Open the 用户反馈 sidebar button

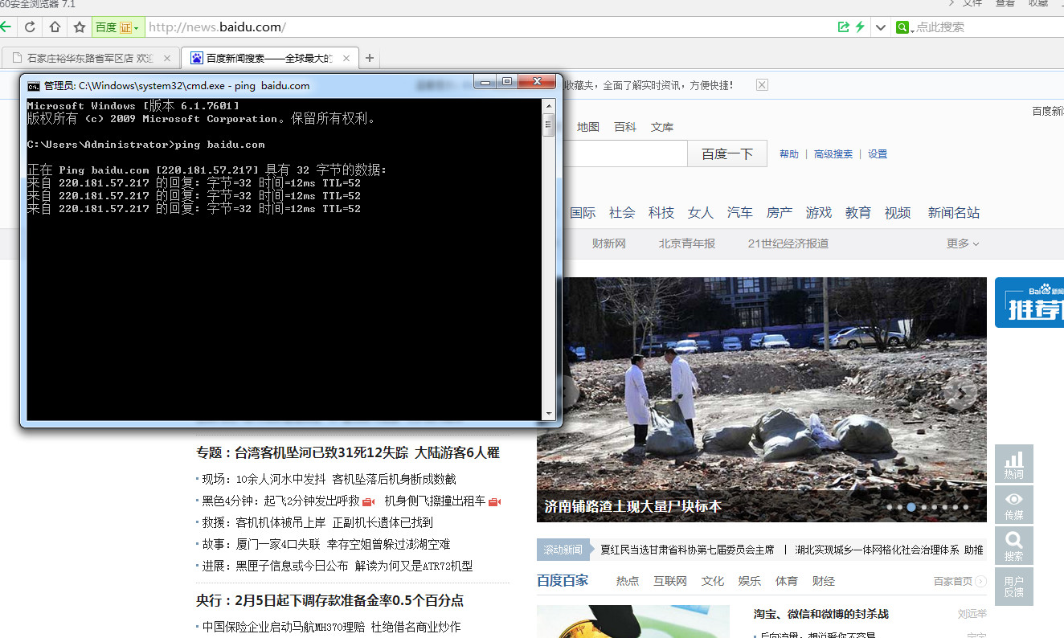pos(1014,587)
